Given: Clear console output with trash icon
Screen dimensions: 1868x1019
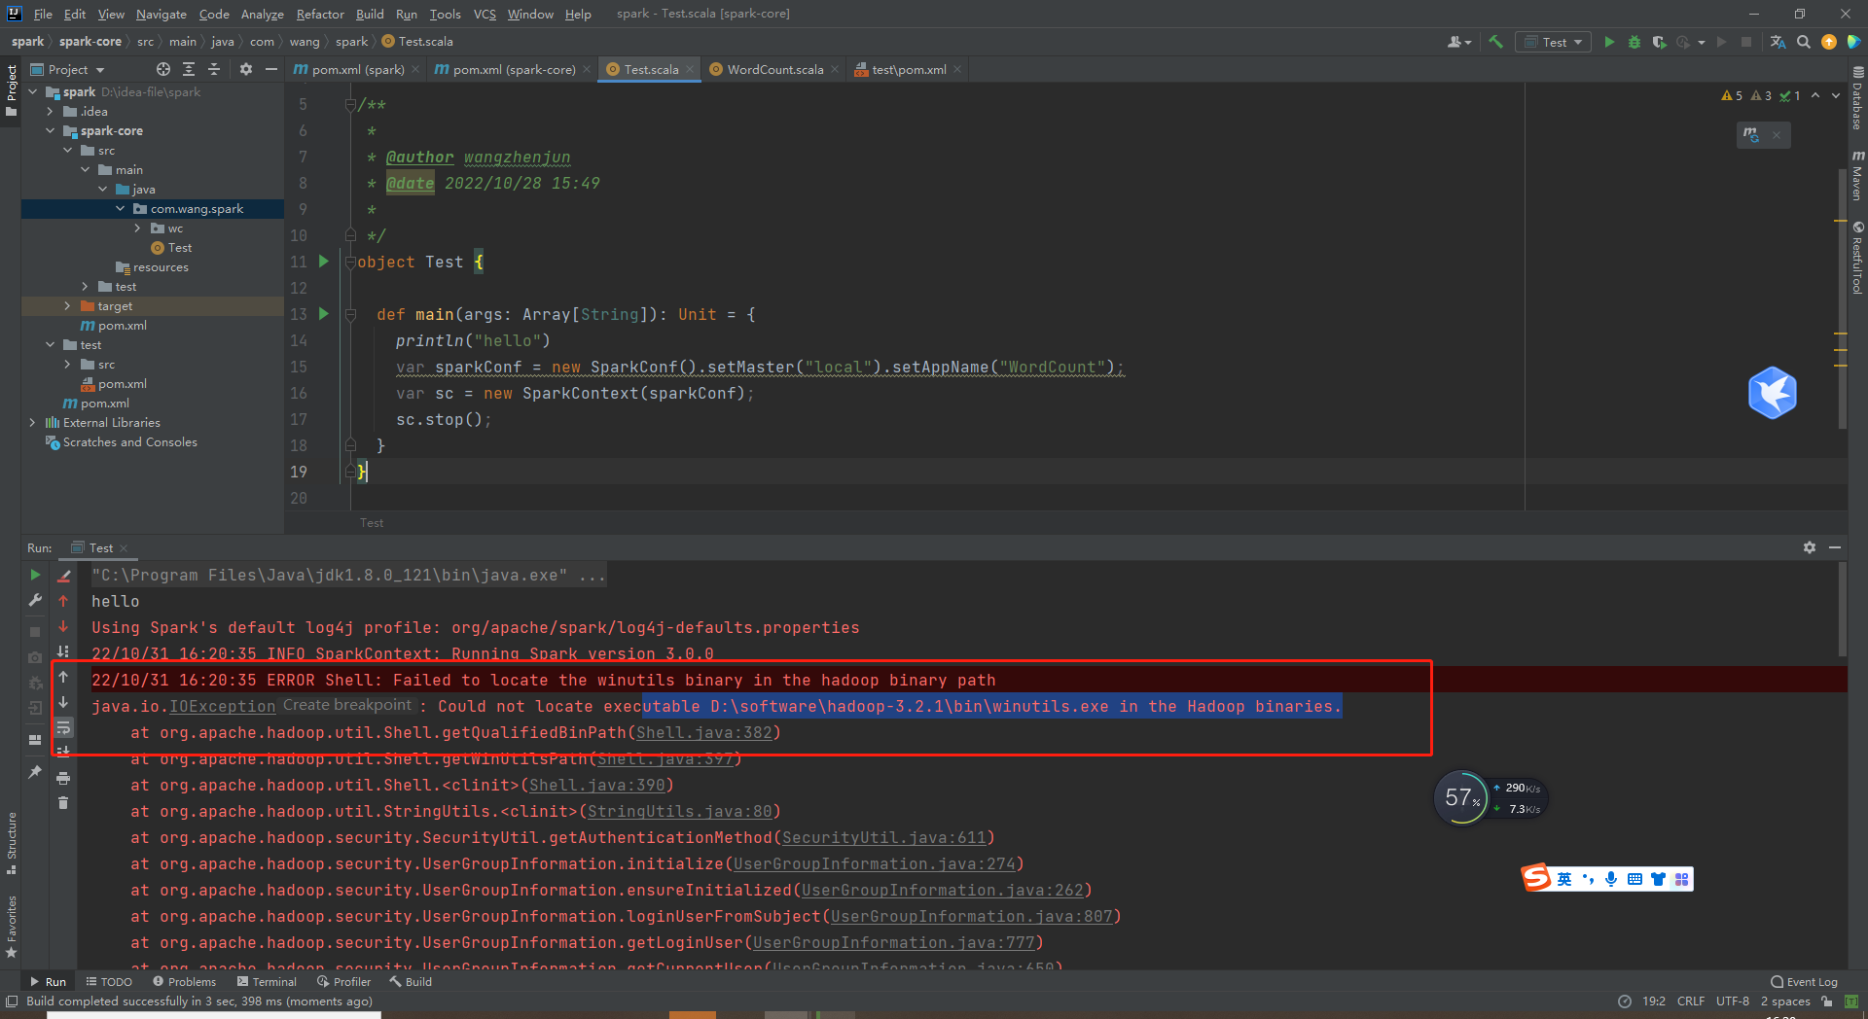Looking at the screenshot, I should click(x=63, y=803).
